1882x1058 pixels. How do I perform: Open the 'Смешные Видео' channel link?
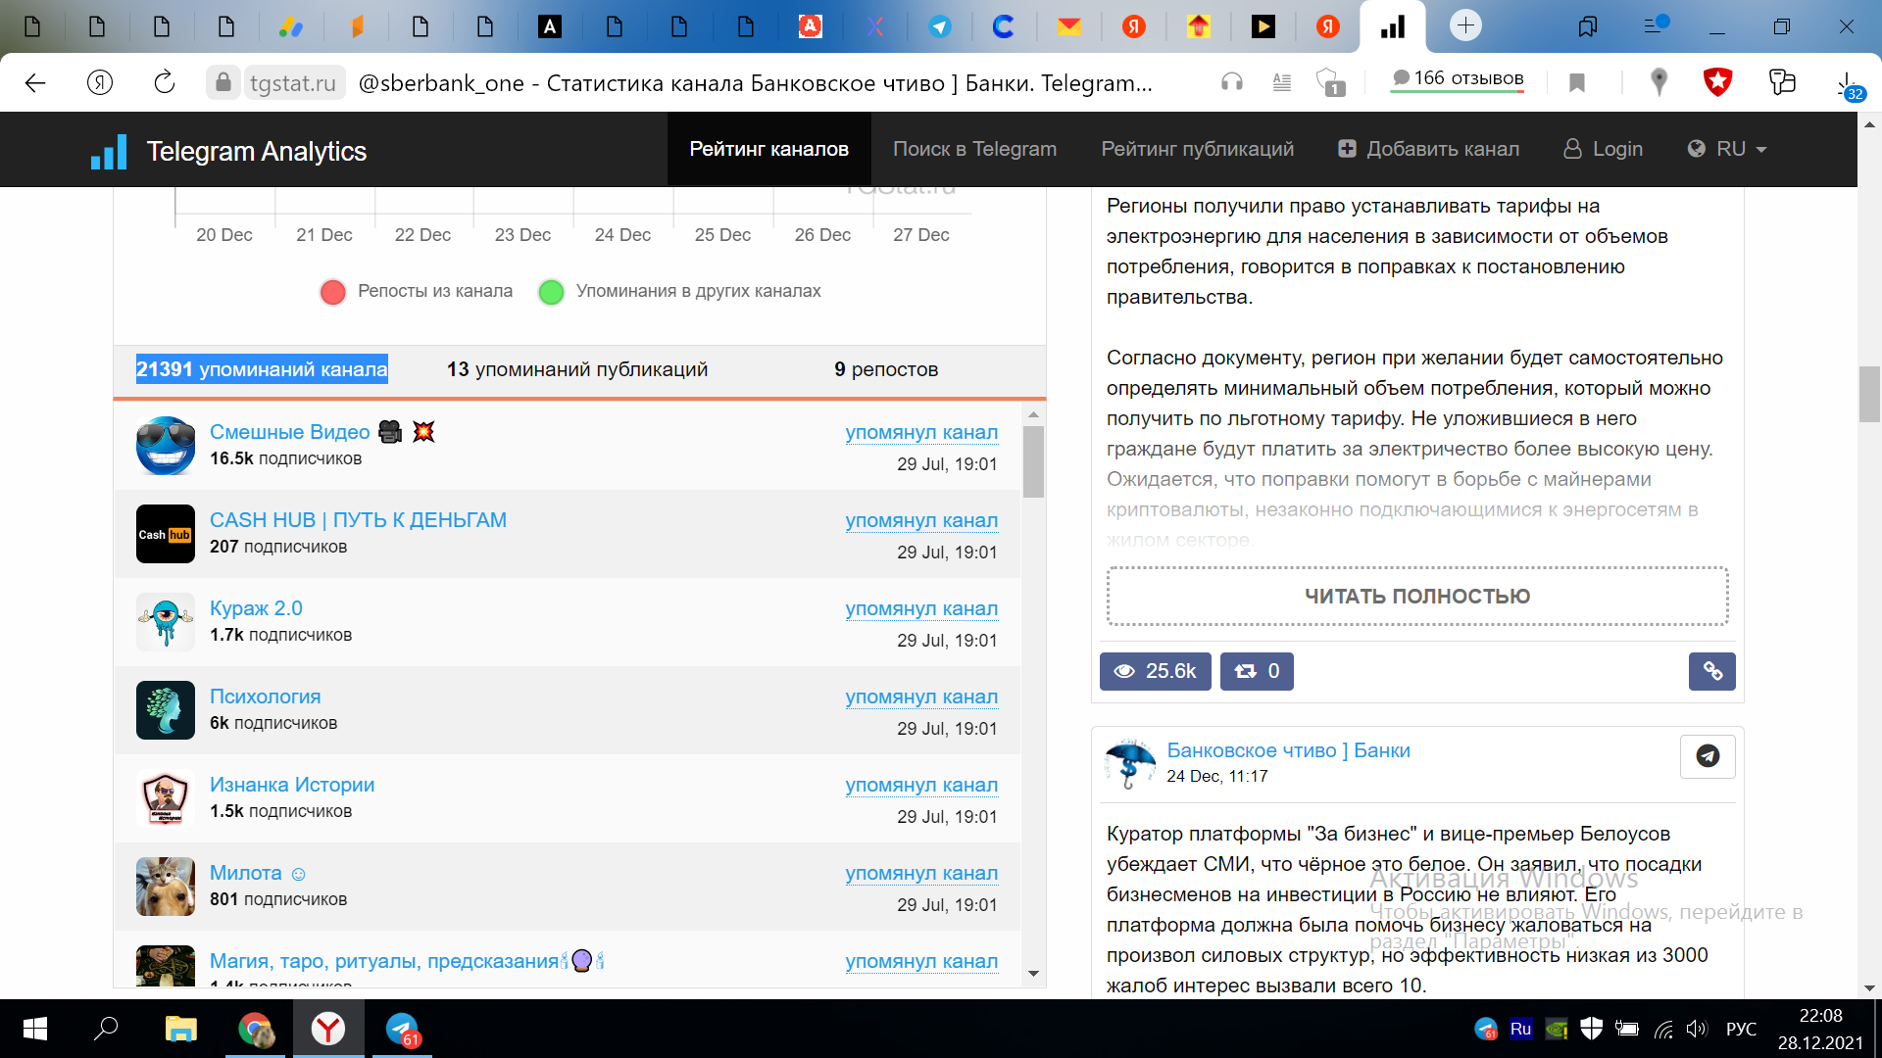(x=290, y=432)
